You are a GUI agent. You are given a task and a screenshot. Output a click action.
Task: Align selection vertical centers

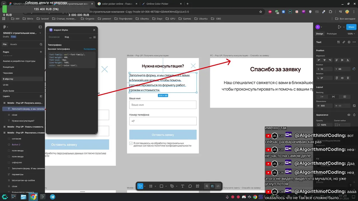coord(342,60)
